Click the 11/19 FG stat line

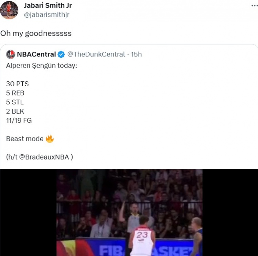[x=19, y=120]
